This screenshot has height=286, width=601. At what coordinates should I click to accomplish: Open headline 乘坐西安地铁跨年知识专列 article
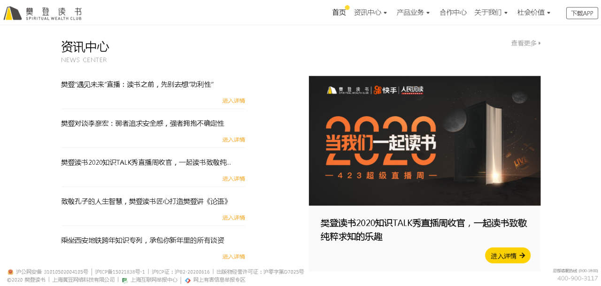pos(143,240)
